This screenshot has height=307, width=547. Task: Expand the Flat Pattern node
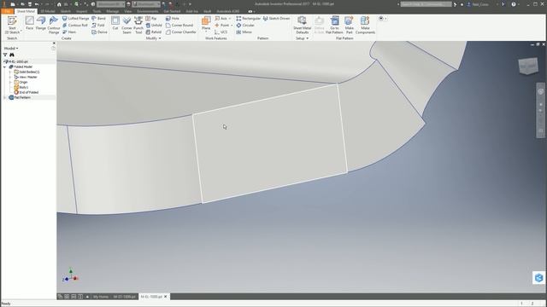coord(5,98)
